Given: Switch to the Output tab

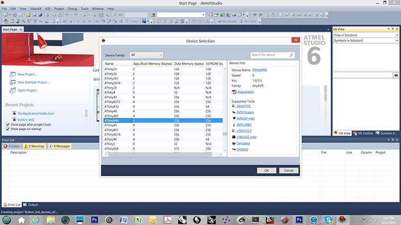Looking at the screenshot, I should (31, 205).
